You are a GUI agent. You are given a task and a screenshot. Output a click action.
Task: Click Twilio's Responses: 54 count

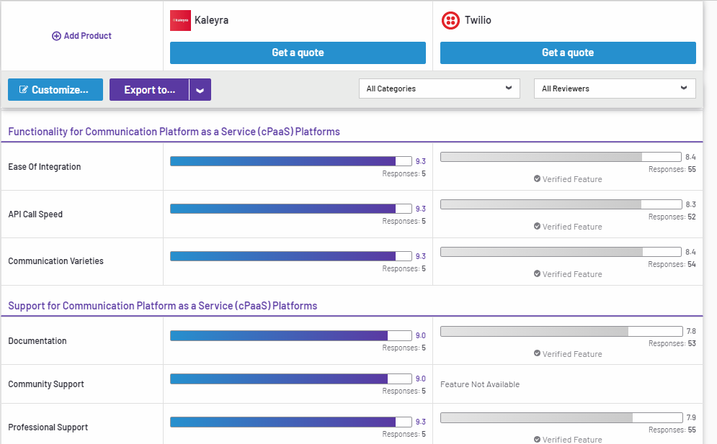point(672,265)
